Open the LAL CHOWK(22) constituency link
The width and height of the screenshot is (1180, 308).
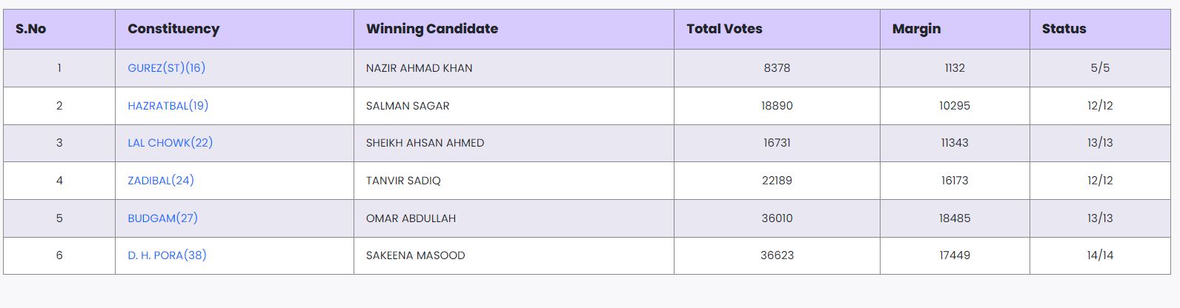click(170, 143)
